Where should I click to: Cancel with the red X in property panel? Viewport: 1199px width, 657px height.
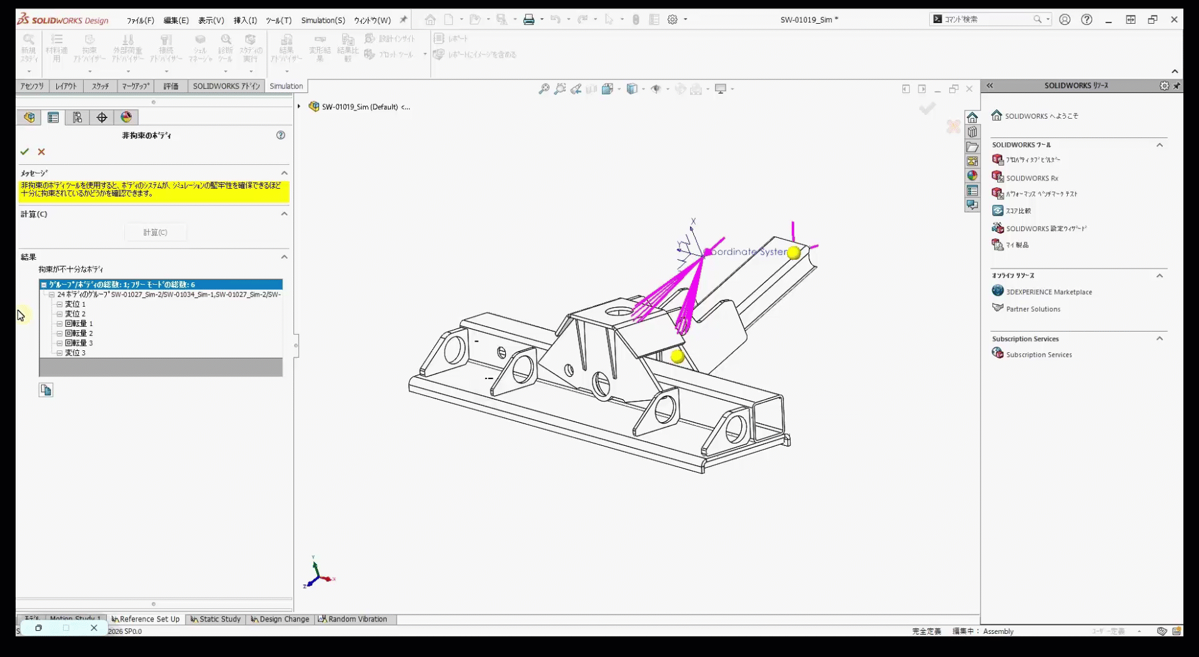point(41,152)
